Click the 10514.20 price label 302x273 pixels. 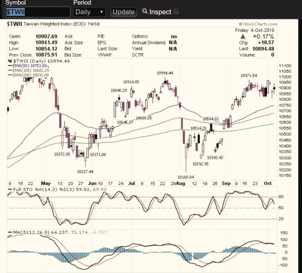tap(198, 128)
